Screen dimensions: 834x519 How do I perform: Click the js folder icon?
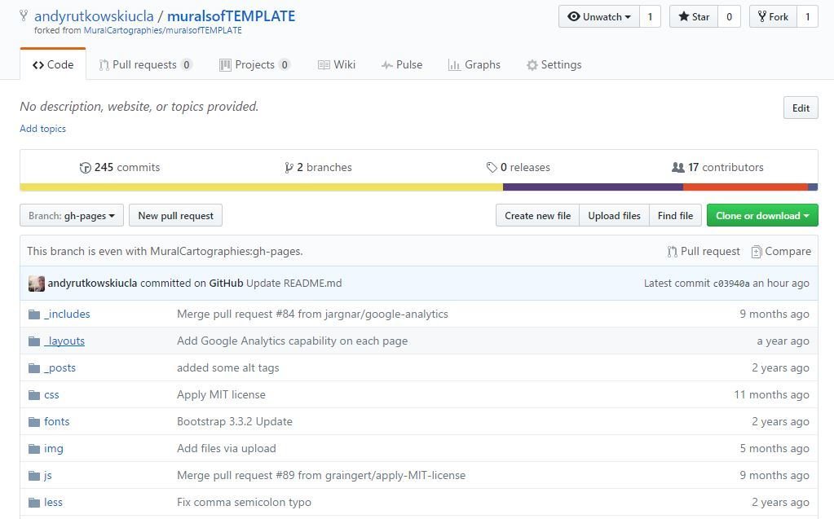[x=34, y=475]
